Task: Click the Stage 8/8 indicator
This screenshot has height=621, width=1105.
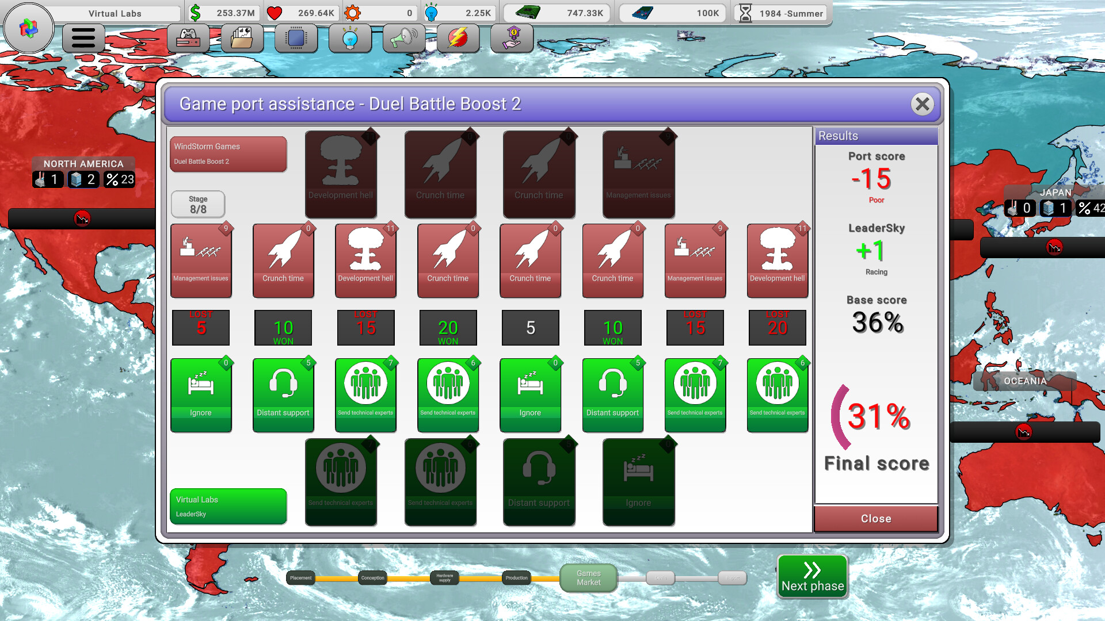Action: pyautogui.click(x=198, y=204)
